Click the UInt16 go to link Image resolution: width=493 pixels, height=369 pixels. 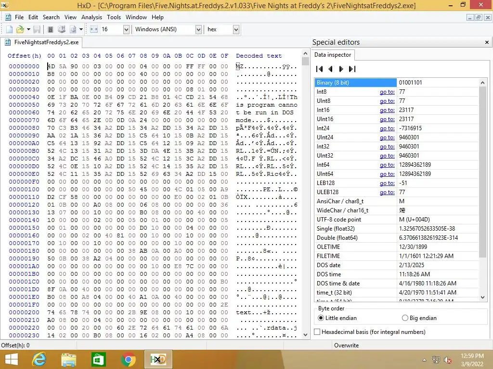(387, 119)
